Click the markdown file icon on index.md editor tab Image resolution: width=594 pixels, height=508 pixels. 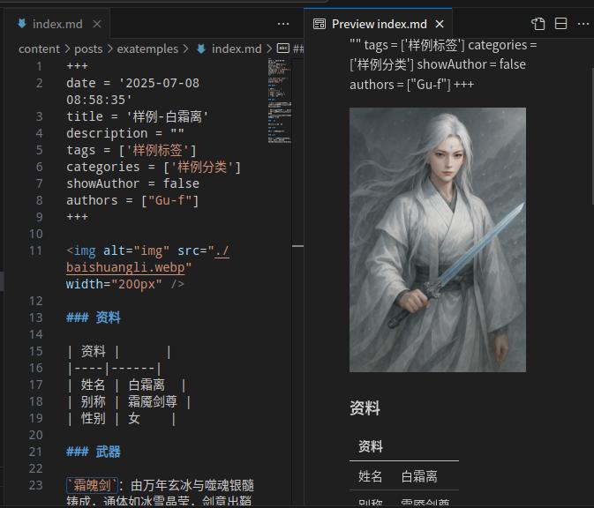22,24
